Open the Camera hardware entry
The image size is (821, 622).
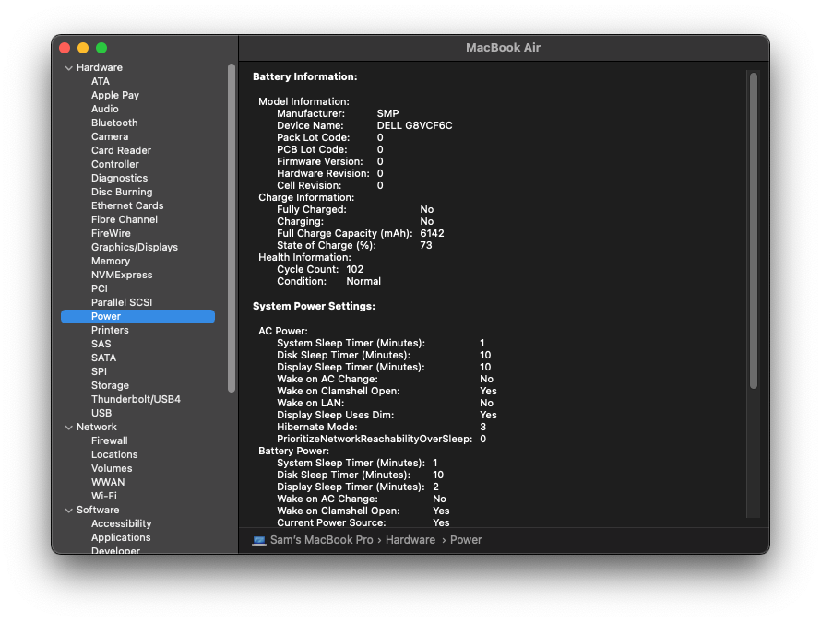(110, 136)
